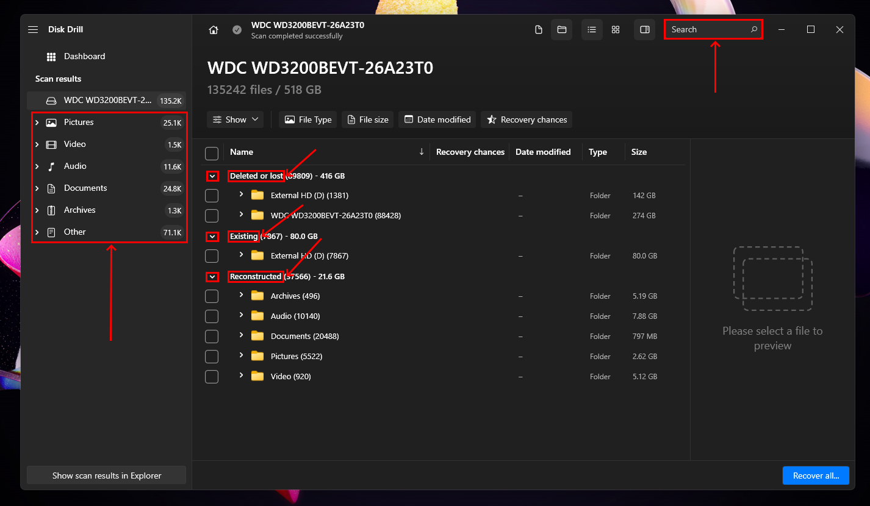Check the box for Archives (496) folder
This screenshot has width=870, height=506.
tap(212, 296)
